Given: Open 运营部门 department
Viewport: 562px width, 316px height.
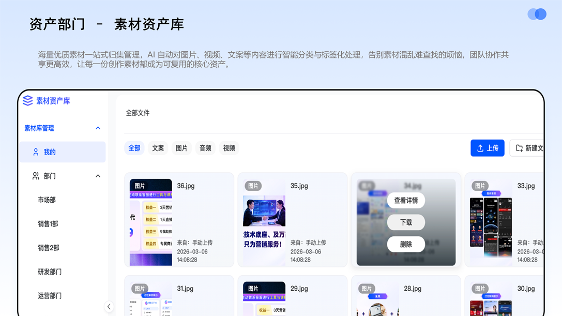Looking at the screenshot, I should point(50,295).
